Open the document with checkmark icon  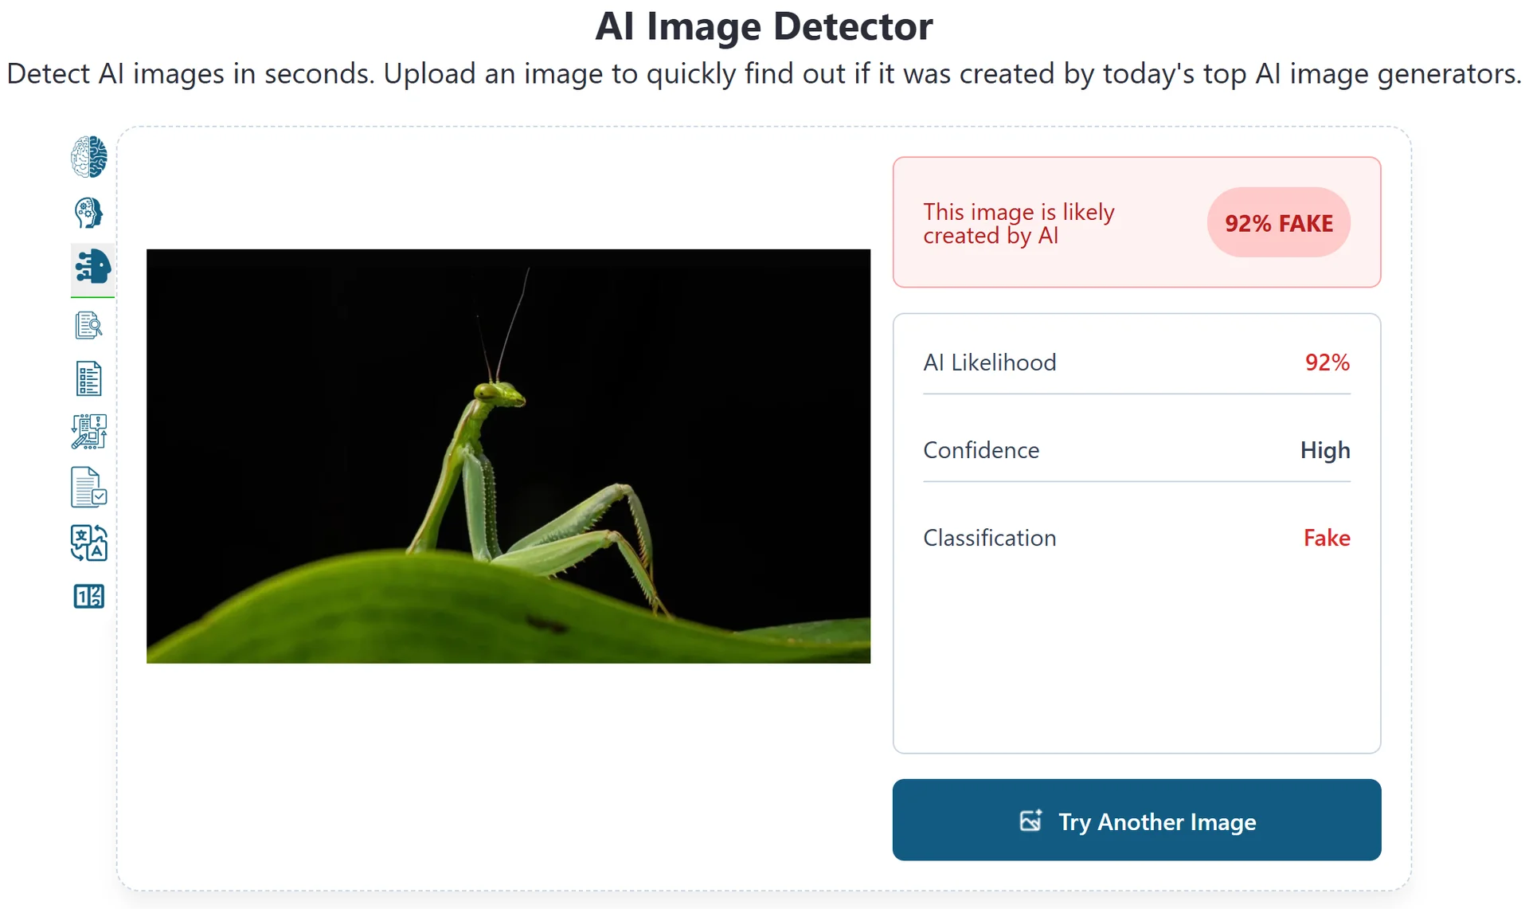pos(88,488)
